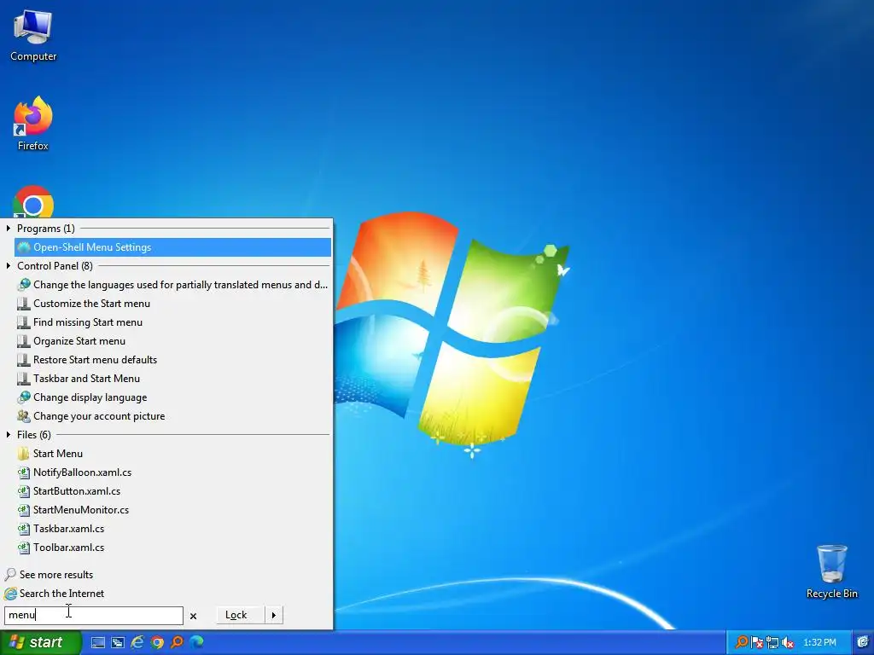Open Chrome desktop shortcut
The image size is (874, 655).
[x=33, y=201]
